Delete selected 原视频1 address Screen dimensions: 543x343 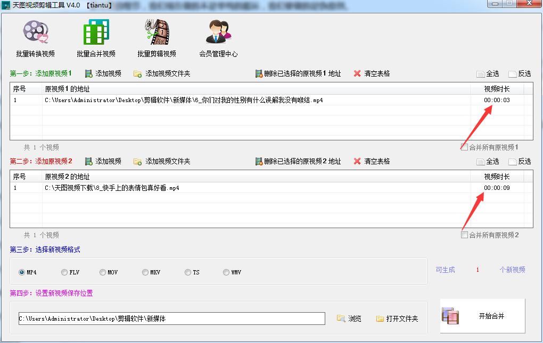point(298,73)
